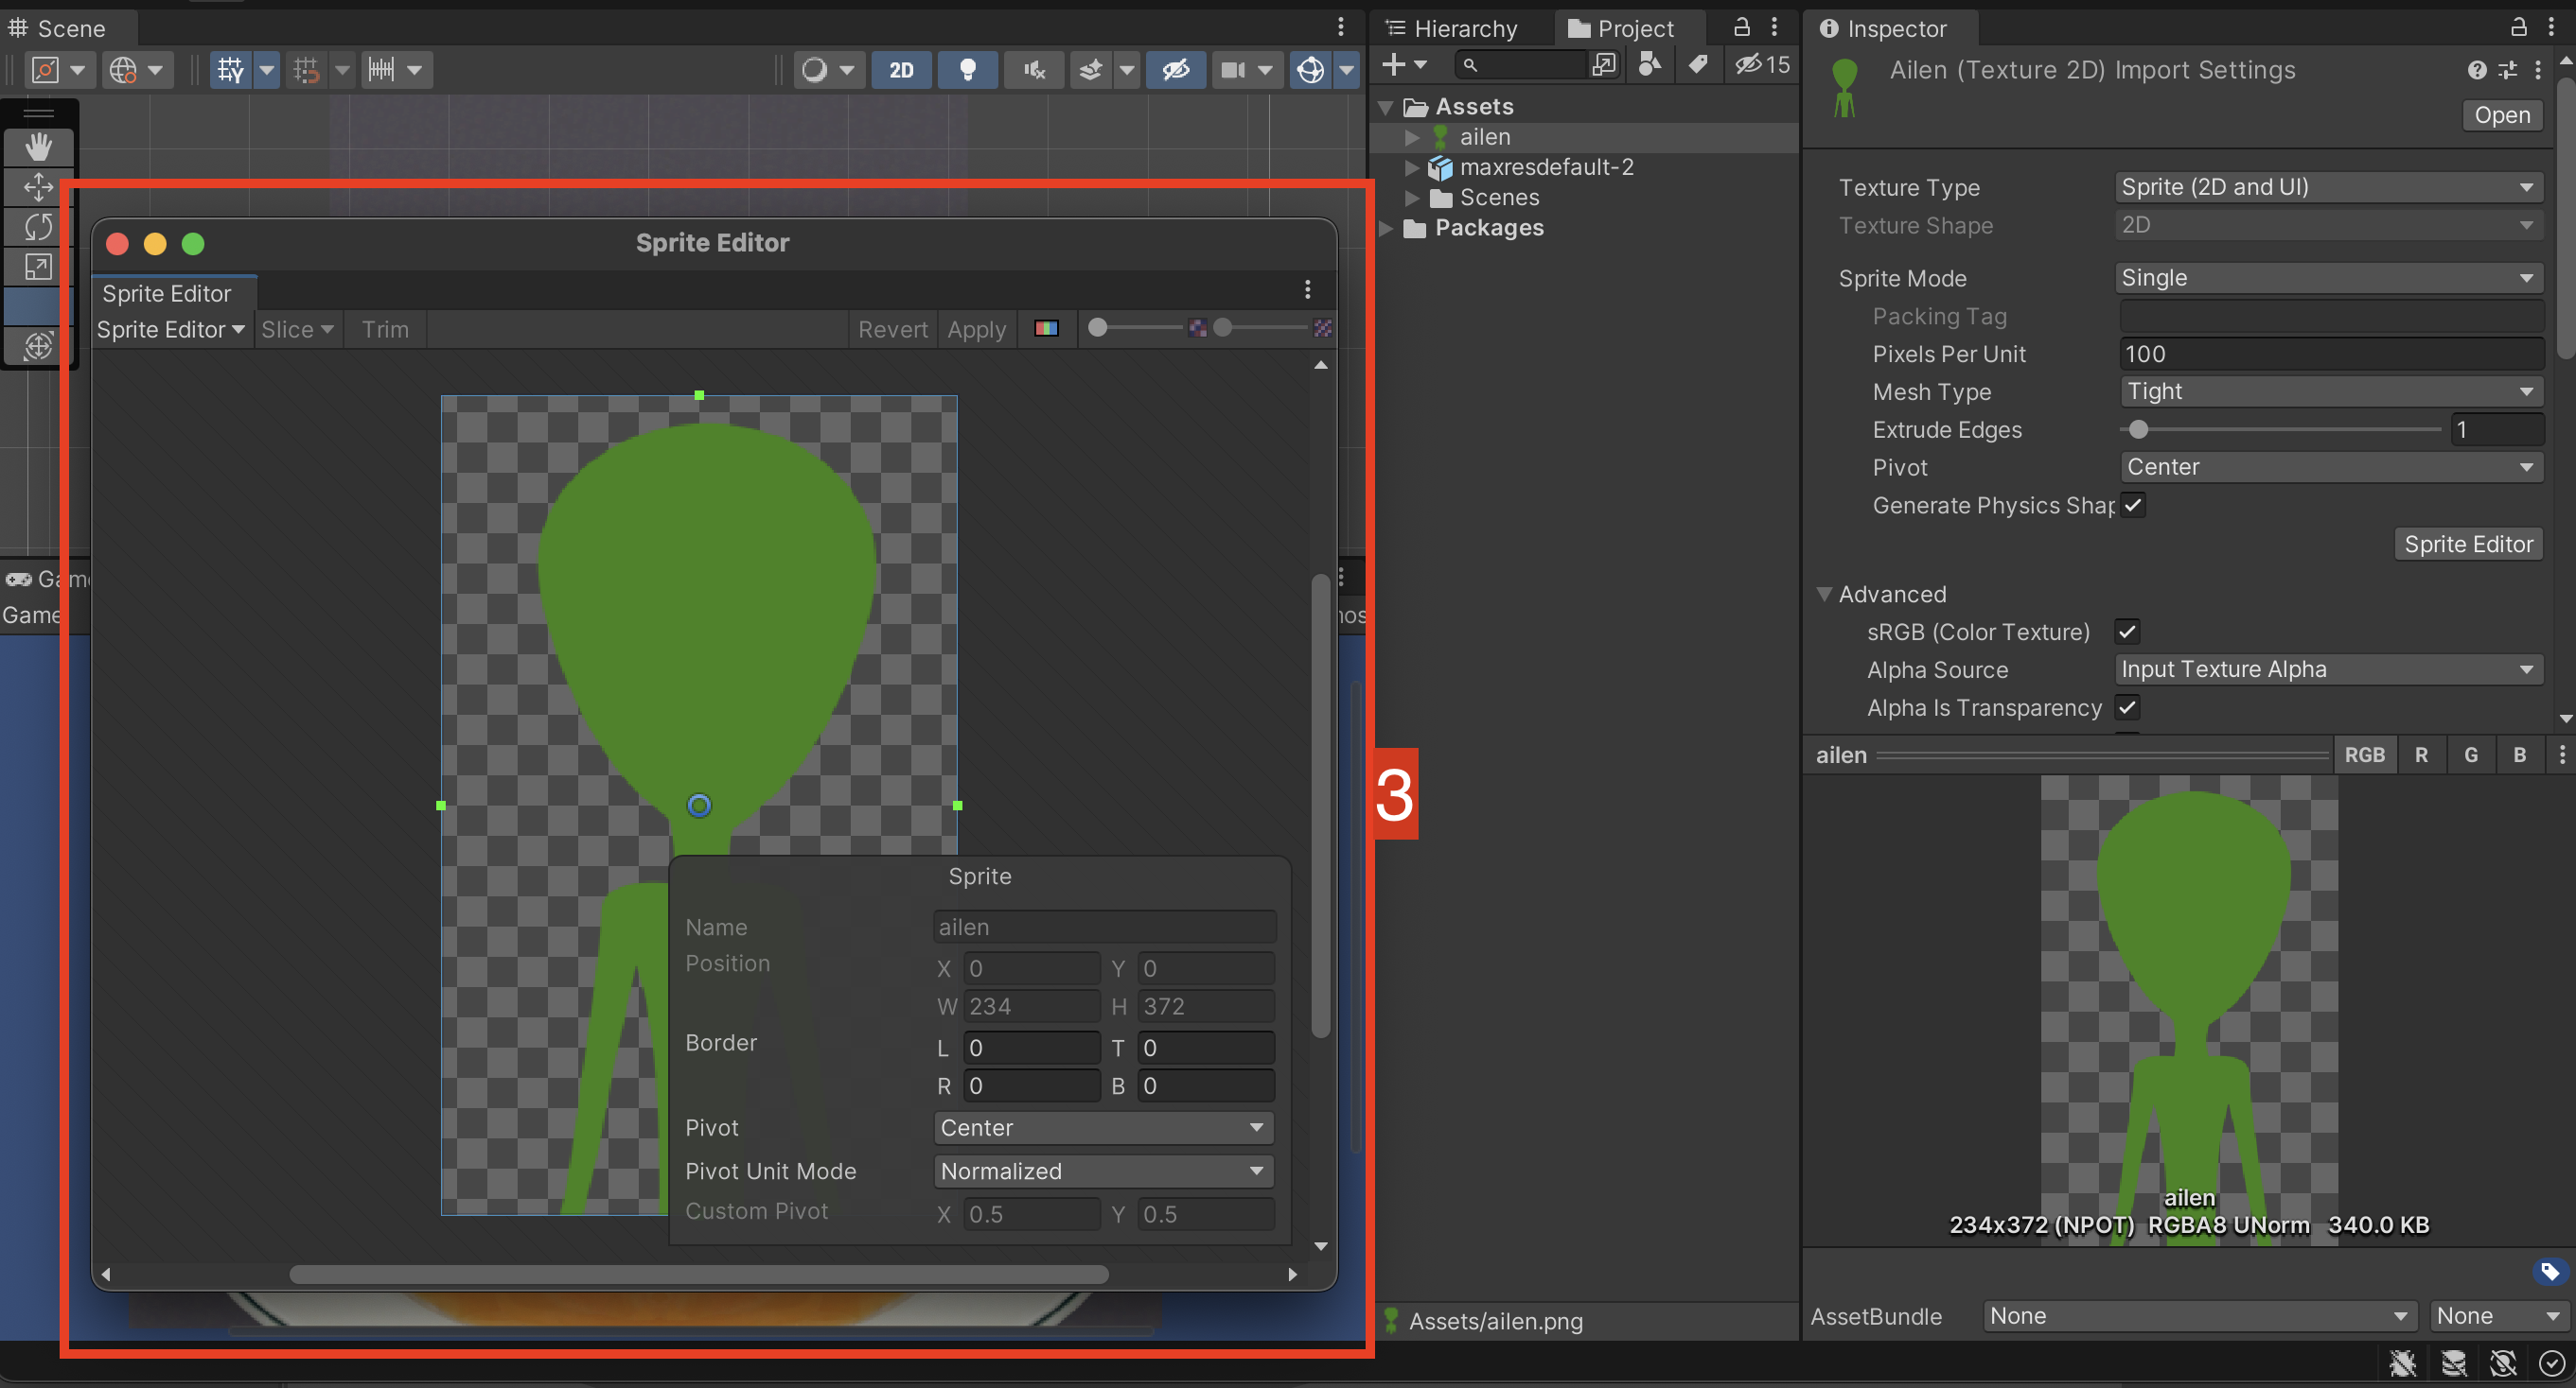Select the Rotate tool
The height and width of the screenshot is (1388, 2576).
coord(38,227)
